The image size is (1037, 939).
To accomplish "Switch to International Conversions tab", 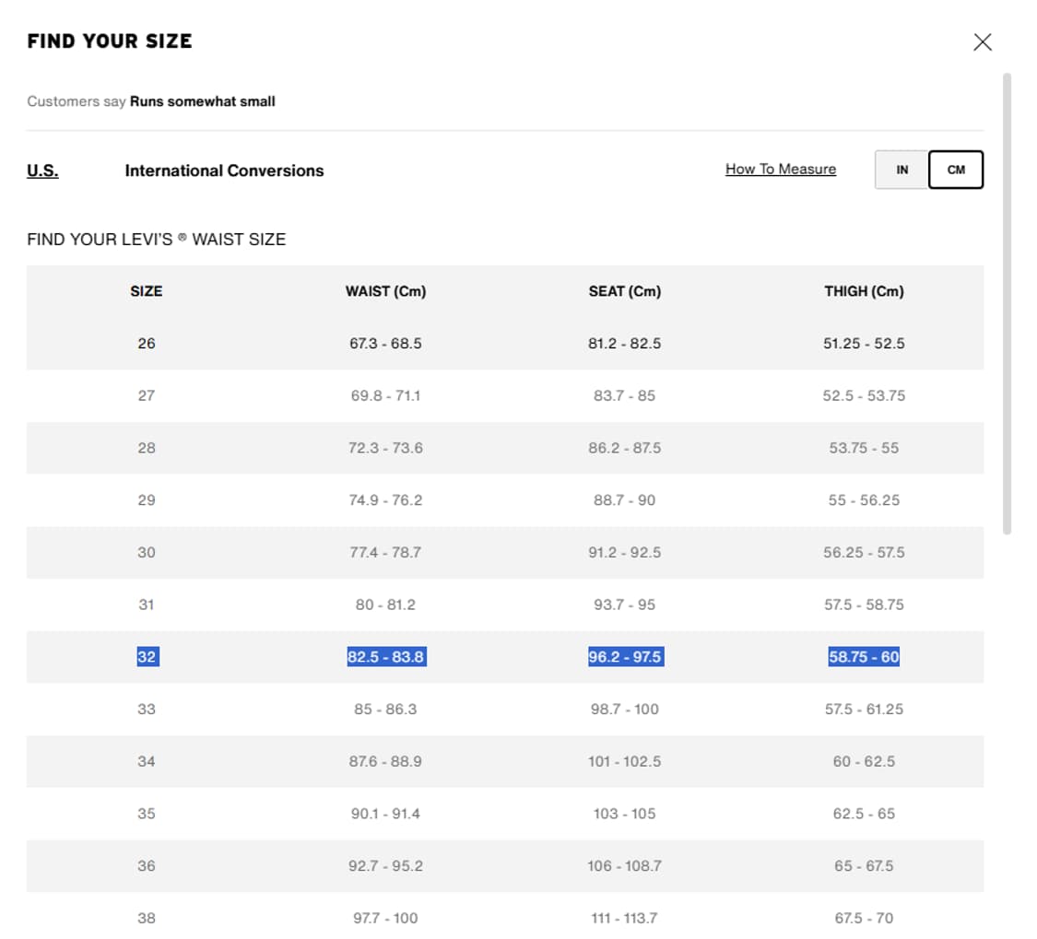I will coord(224,170).
